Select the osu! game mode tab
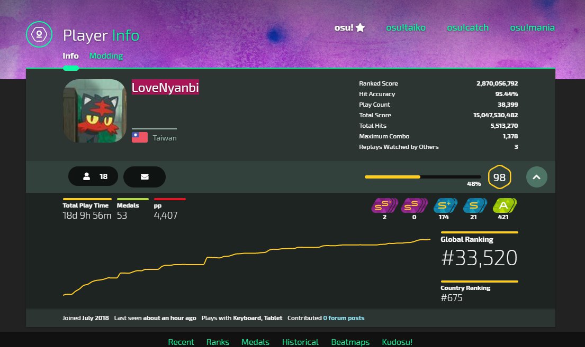The height and width of the screenshot is (347, 585). click(349, 27)
